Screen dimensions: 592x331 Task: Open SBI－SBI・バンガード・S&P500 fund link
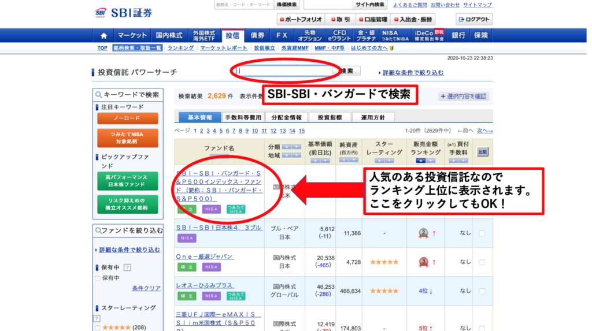point(219,185)
